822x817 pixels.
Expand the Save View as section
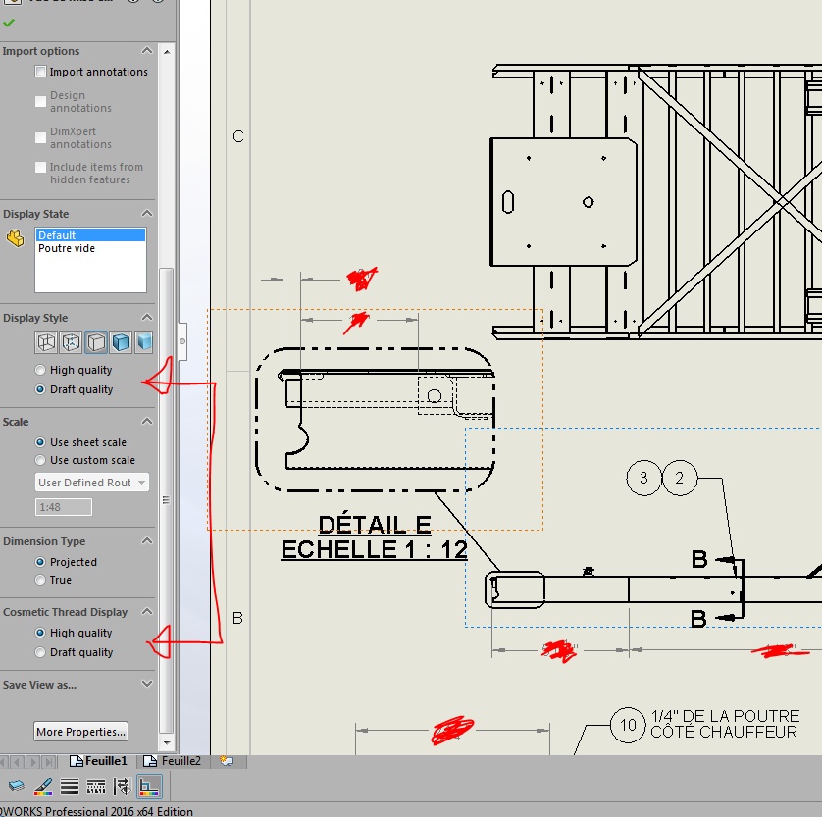147,684
